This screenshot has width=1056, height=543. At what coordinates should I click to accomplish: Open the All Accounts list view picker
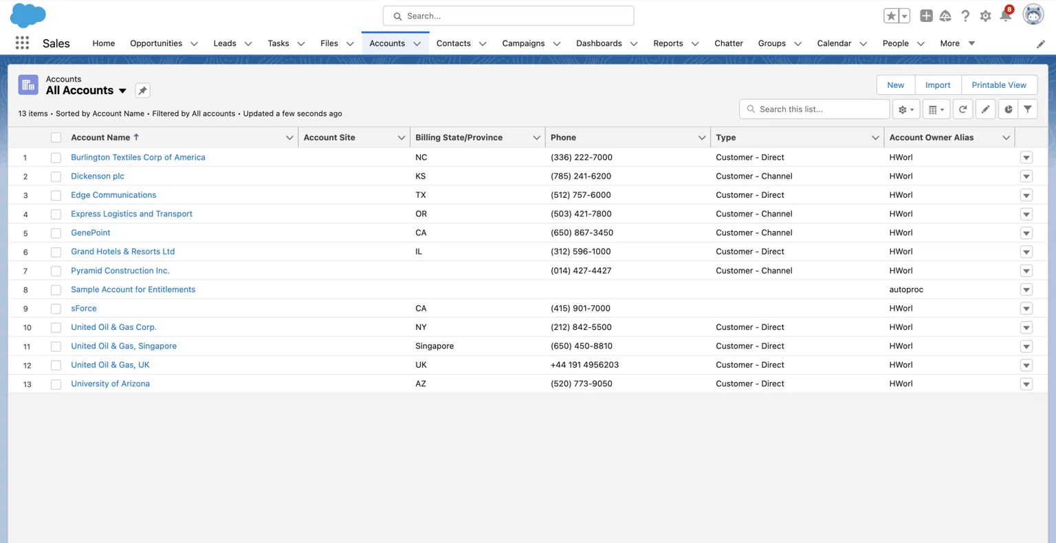tap(122, 91)
